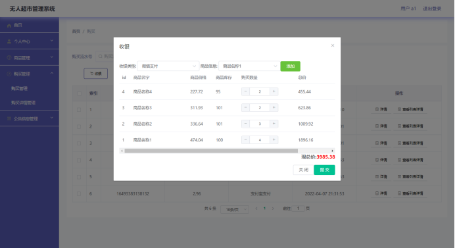The height and width of the screenshot is (248, 455).
Task: Click the home icon beside 首页 in sidebar
Action: pos(9,25)
